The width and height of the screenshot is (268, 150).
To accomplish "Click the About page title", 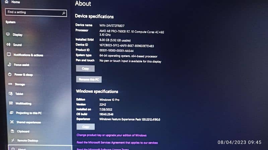I will pyautogui.click(x=83, y=4).
